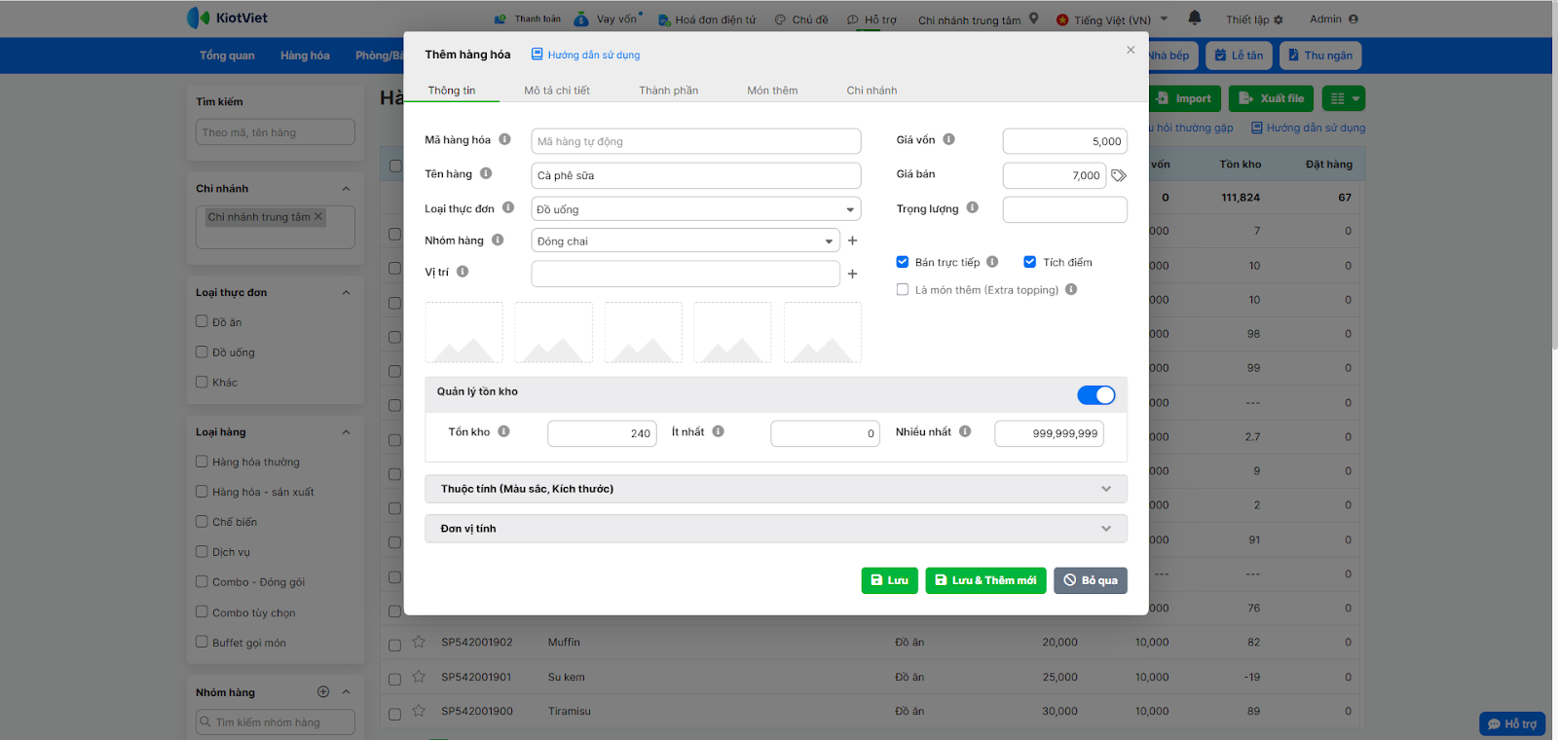Close the Thêm hàng hóa dialog
Screen dimensions: 1558x740
click(1131, 50)
